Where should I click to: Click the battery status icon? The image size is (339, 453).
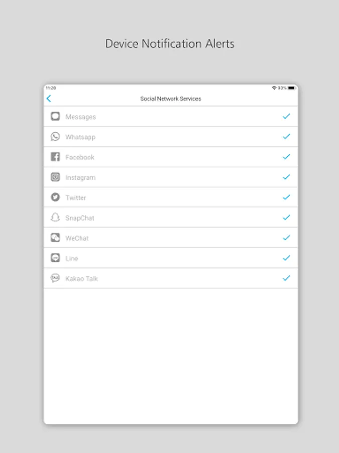pyautogui.click(x=292, y=88)
